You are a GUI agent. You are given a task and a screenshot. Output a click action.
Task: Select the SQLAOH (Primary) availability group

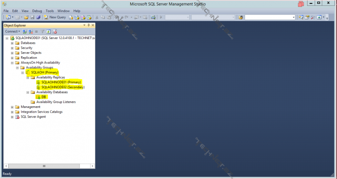point(44,72)
